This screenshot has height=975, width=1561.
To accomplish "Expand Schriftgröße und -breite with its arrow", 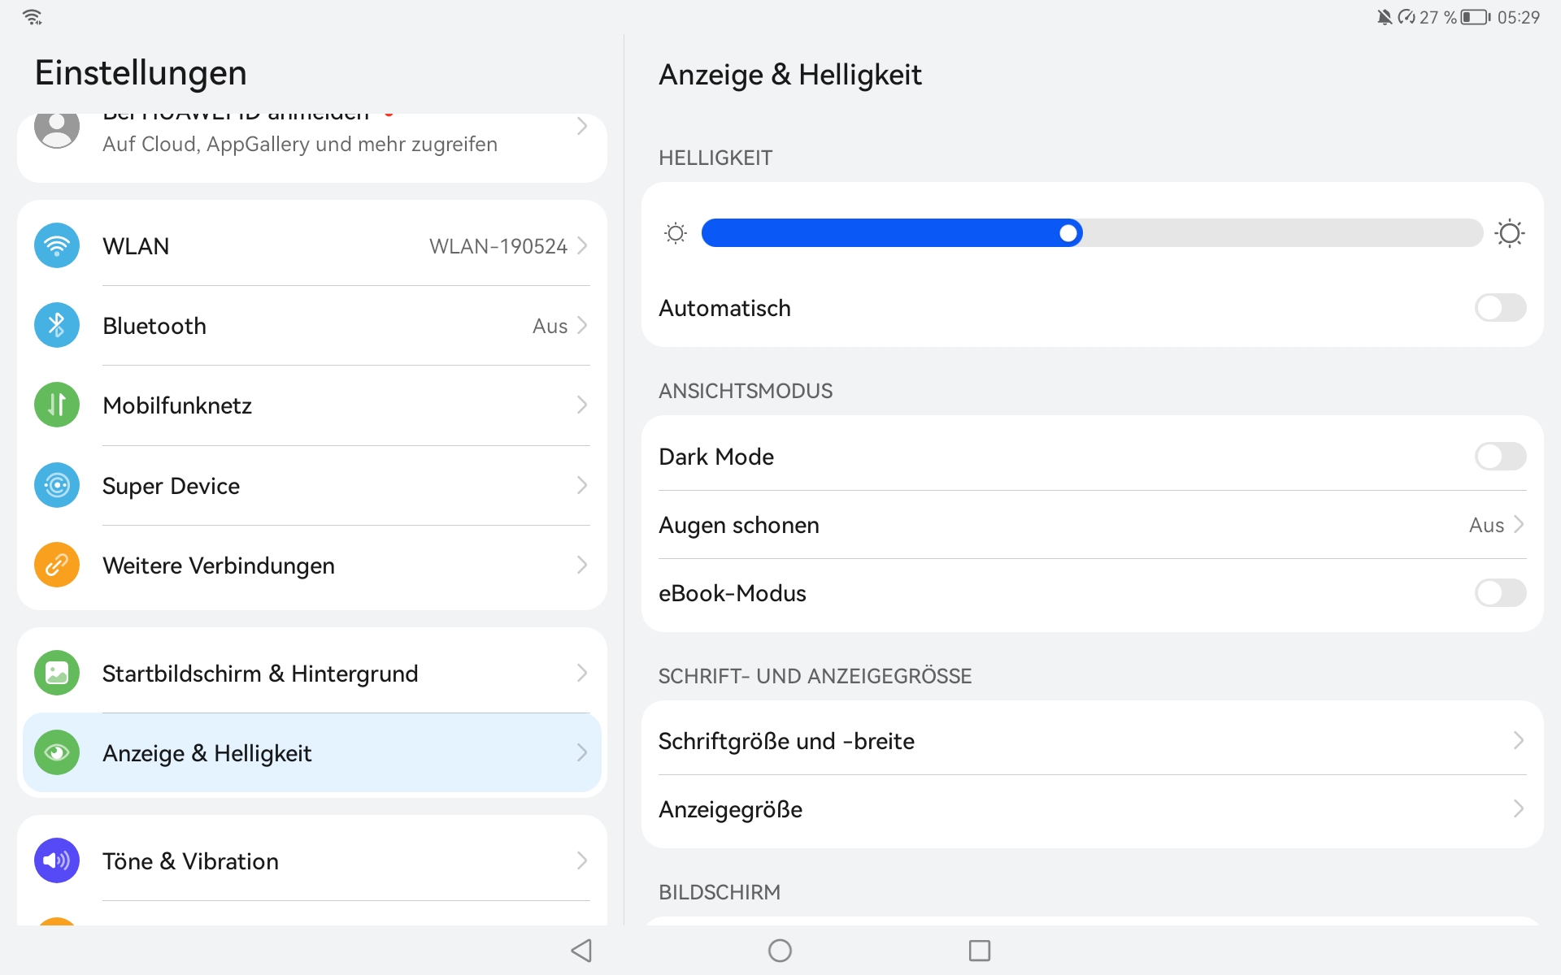I will pos(1518,740).
